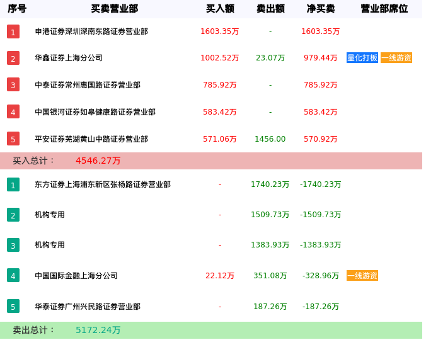426x340 pixels.
Task: Click the 一线游资 tag next to 量化打板
Action: [x=396, y=58]
